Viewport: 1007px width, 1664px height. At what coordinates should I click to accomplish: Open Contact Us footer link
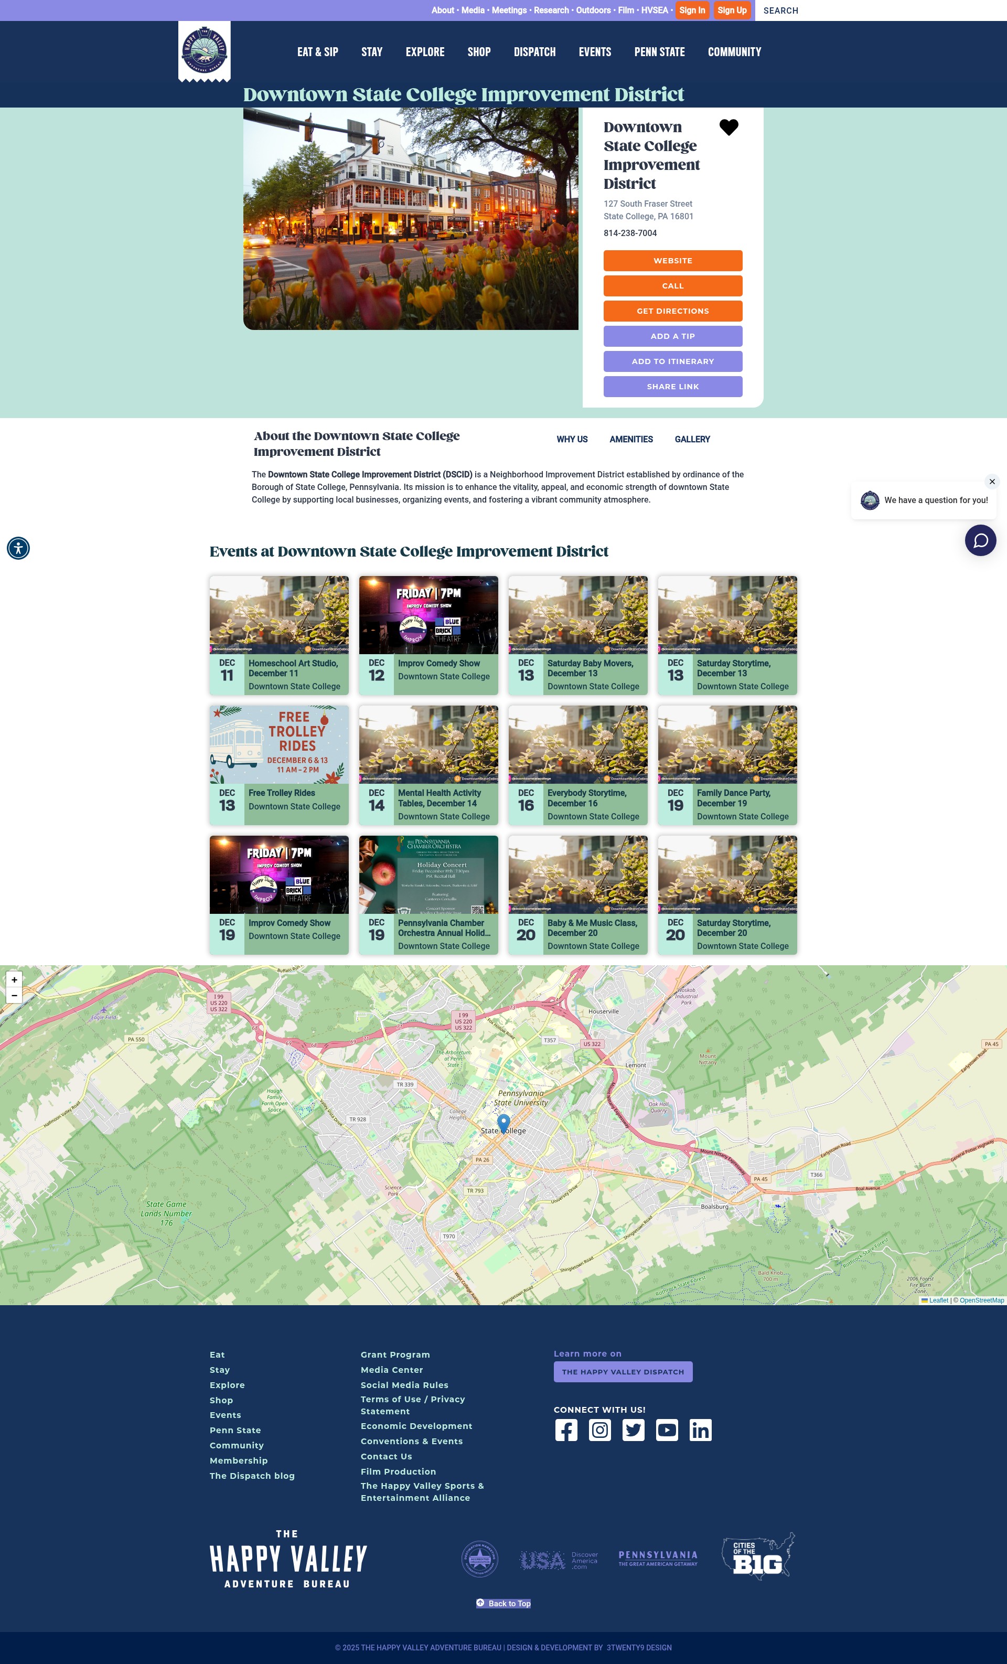coord(387,1456)
